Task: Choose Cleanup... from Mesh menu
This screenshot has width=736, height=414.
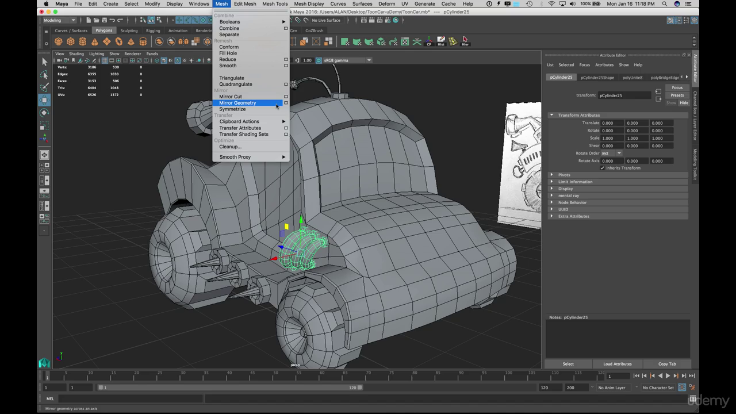Action: [230, 147]
